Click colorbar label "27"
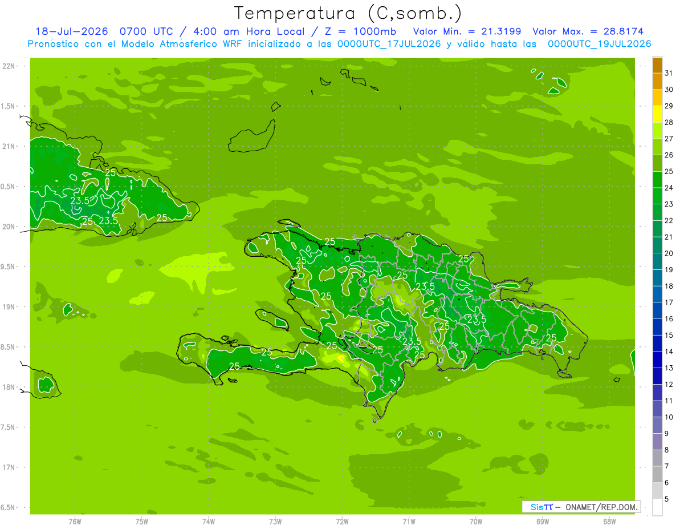The height and width of the screenshot is (529, 684). coord(669,139)
